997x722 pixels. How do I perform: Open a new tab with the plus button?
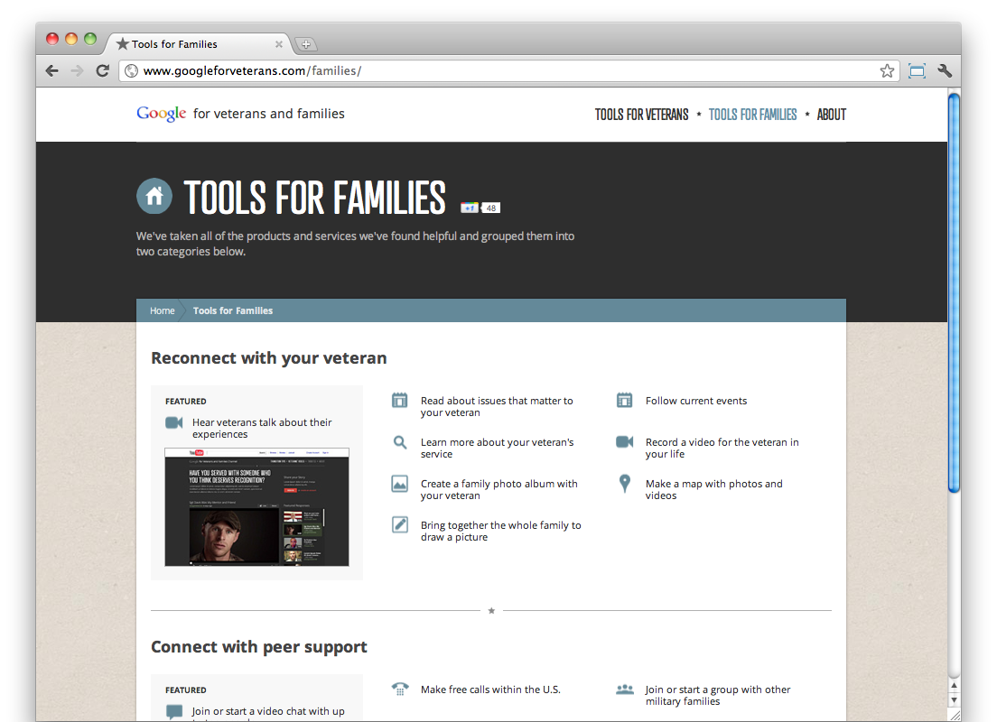point(306,44)
